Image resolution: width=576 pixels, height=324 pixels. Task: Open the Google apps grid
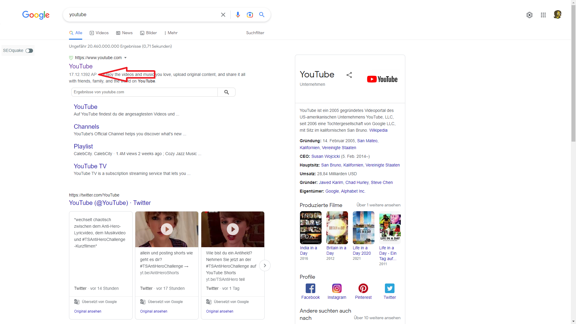(x=543, y=15)
